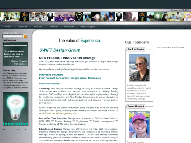The width and height of the screenshot is (191, 143).
Task: Click the glowing sunlit bulb banner image
Action: coord(96,17)
